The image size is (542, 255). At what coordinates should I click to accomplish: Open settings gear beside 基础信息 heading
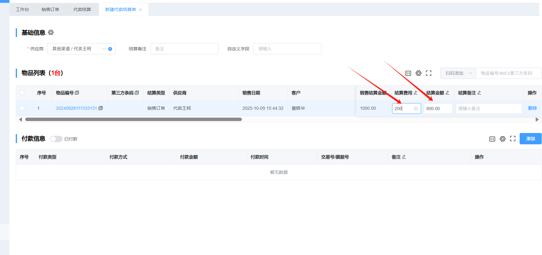click(51, 32)
